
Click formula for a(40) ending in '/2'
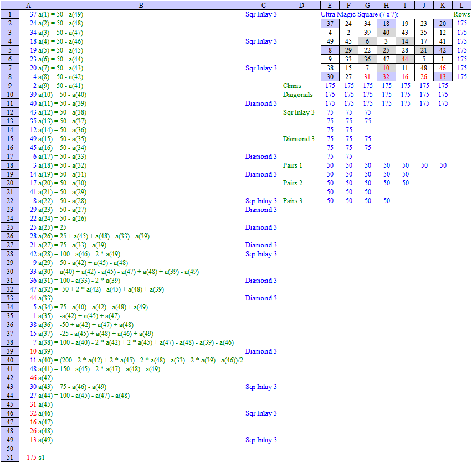point(141,360)
